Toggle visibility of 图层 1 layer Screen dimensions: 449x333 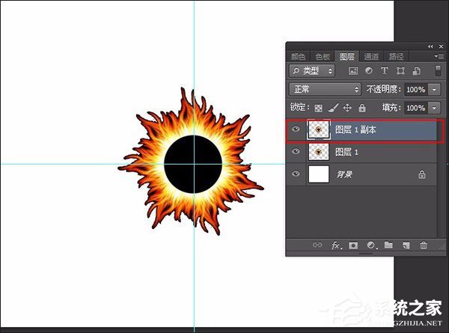click(296, 152)
